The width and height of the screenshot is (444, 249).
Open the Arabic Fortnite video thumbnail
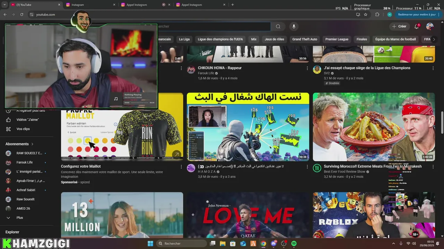[248, 127]
